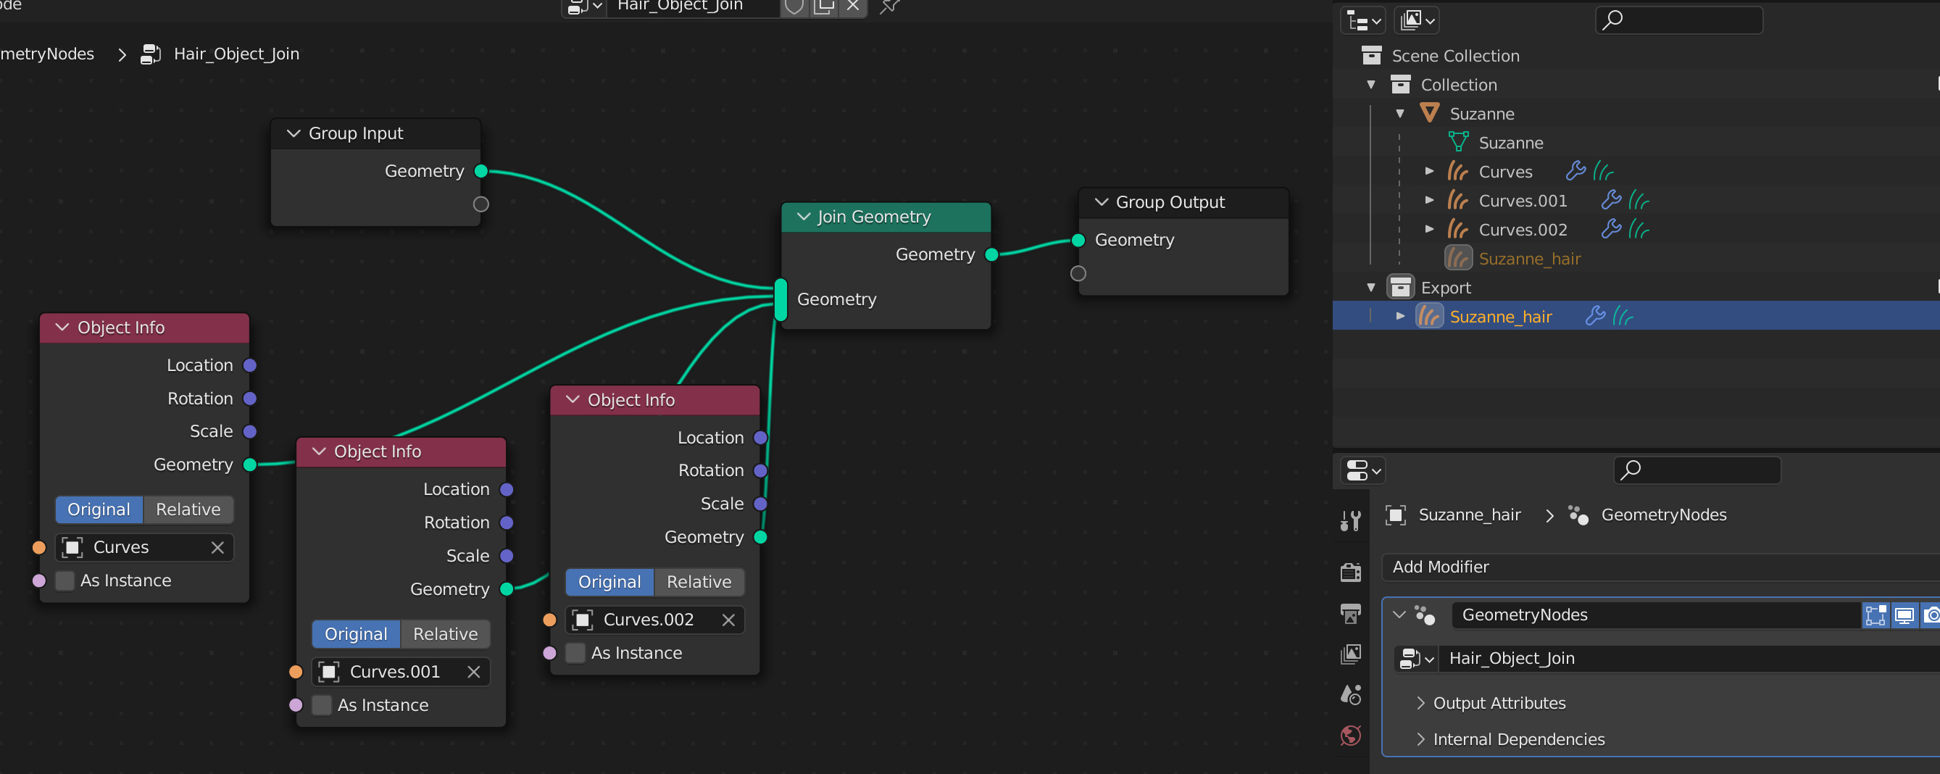Viewport: 1940px width, 774px height.
Task: Open the View Layer properties tab
Action: point(1351,654)
